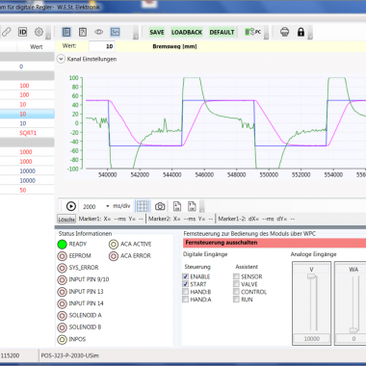Toggle the chart grid icon
The height and width of the screenshot is (366, 366).
pyautogui.click(x=143, y=206)
